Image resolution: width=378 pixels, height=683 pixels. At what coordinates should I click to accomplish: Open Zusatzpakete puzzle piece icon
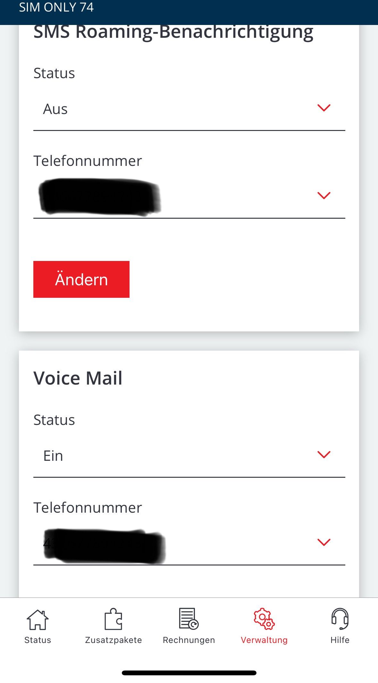(113, 620)
